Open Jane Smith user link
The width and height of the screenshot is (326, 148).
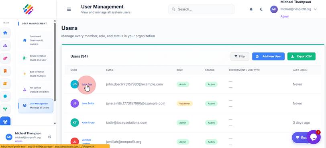pos(88,104)
